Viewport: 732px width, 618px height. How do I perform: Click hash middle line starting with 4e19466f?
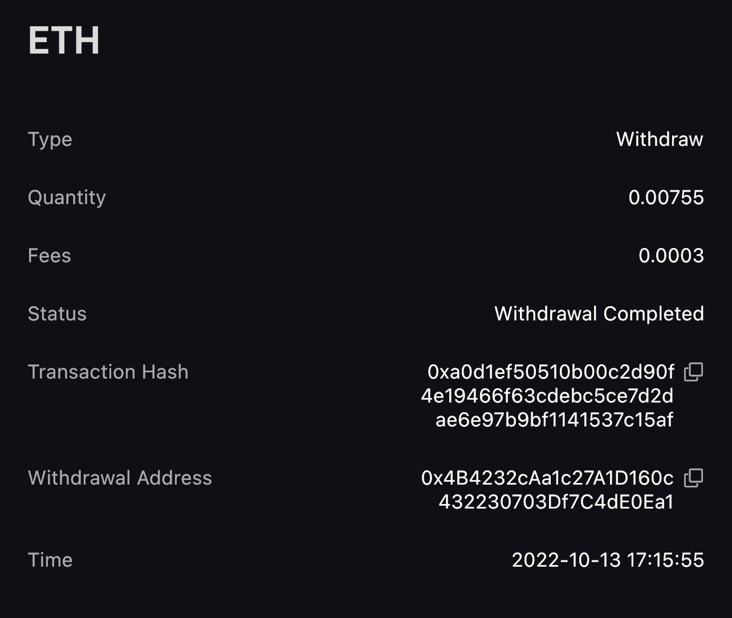click(547, 396)
